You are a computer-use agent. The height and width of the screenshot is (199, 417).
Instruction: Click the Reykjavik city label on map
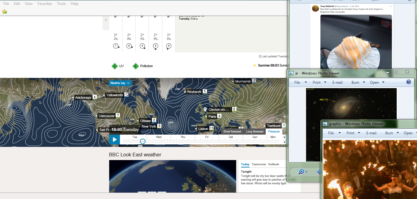pos(194,92)
